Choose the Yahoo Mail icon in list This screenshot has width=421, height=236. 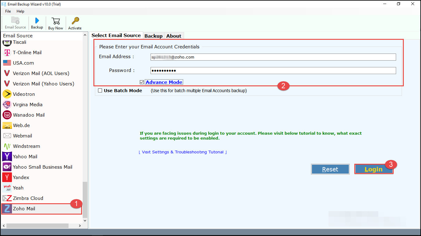pyautogui.click(x=7, y=157)
